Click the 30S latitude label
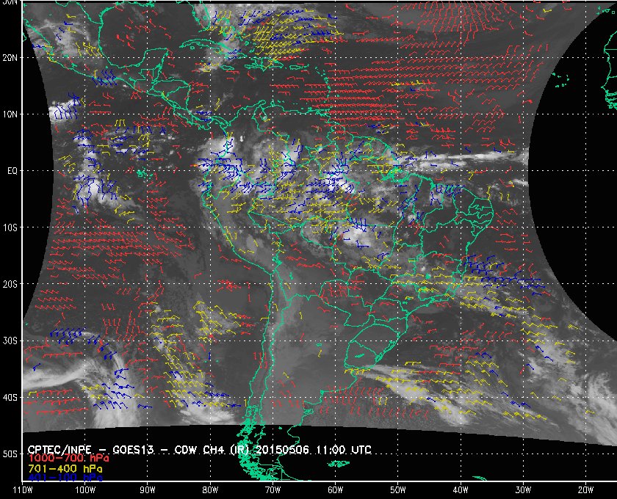The height and width of the screenshot is (499, 617). (x=10, y=340)
